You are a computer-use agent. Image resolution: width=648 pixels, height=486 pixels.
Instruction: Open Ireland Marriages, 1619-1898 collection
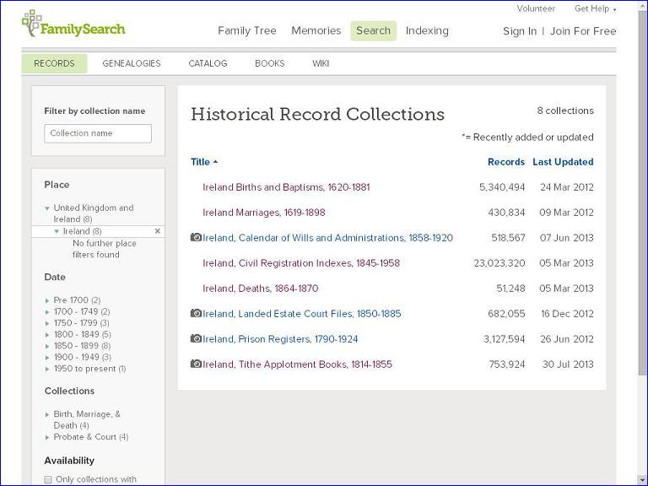(263, 213)
